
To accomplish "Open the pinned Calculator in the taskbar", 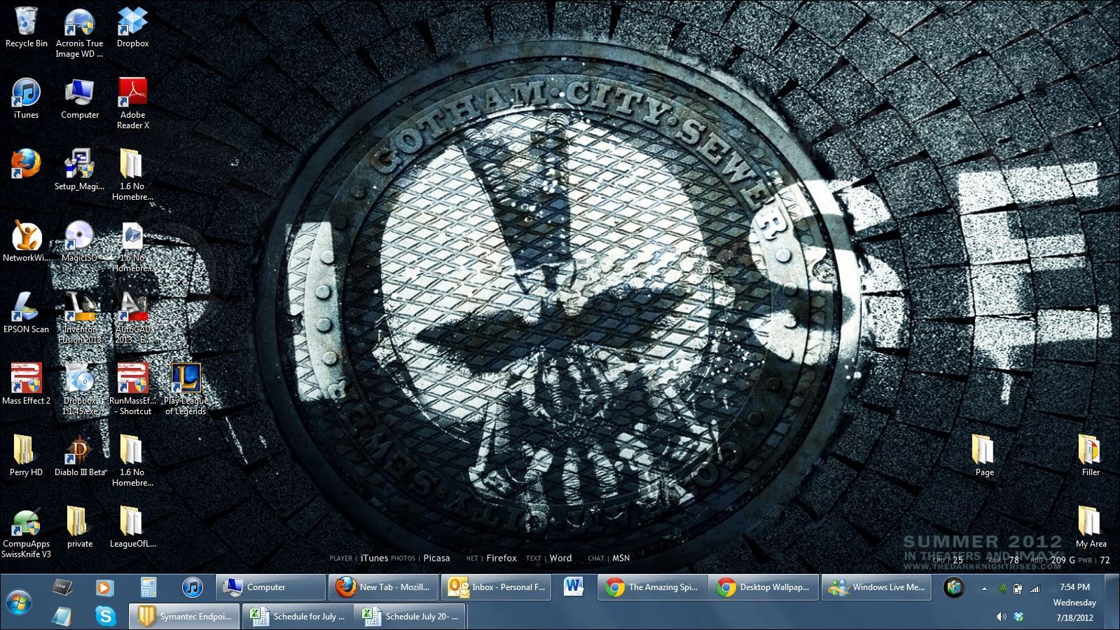I will click(148, 587).
